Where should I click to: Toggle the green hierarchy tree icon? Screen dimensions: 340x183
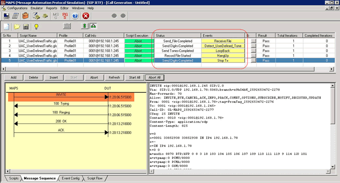click(93, 26)
